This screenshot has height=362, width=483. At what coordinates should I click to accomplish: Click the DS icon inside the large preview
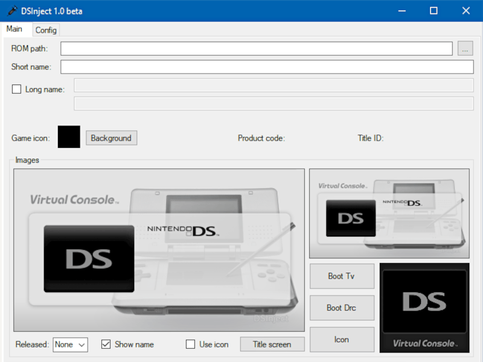point(89,258)
